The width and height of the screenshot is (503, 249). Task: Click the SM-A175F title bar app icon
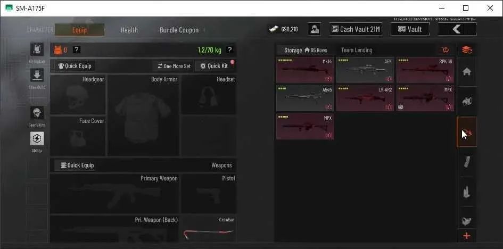tap(9, 8)
